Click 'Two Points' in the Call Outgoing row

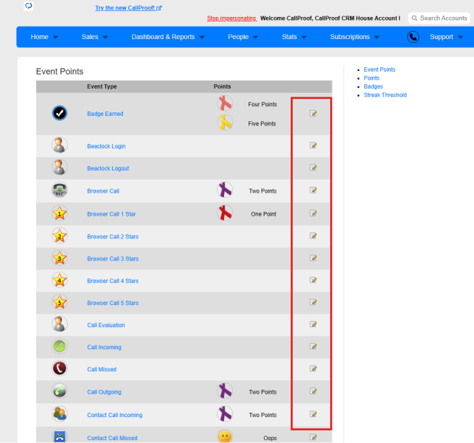coord(262,392)
